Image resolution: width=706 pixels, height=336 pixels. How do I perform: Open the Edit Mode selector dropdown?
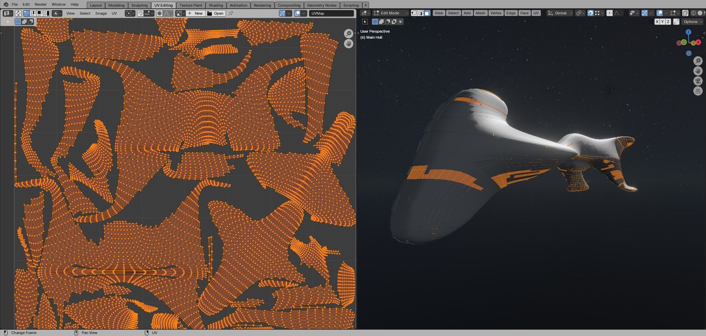coord(390,13)
